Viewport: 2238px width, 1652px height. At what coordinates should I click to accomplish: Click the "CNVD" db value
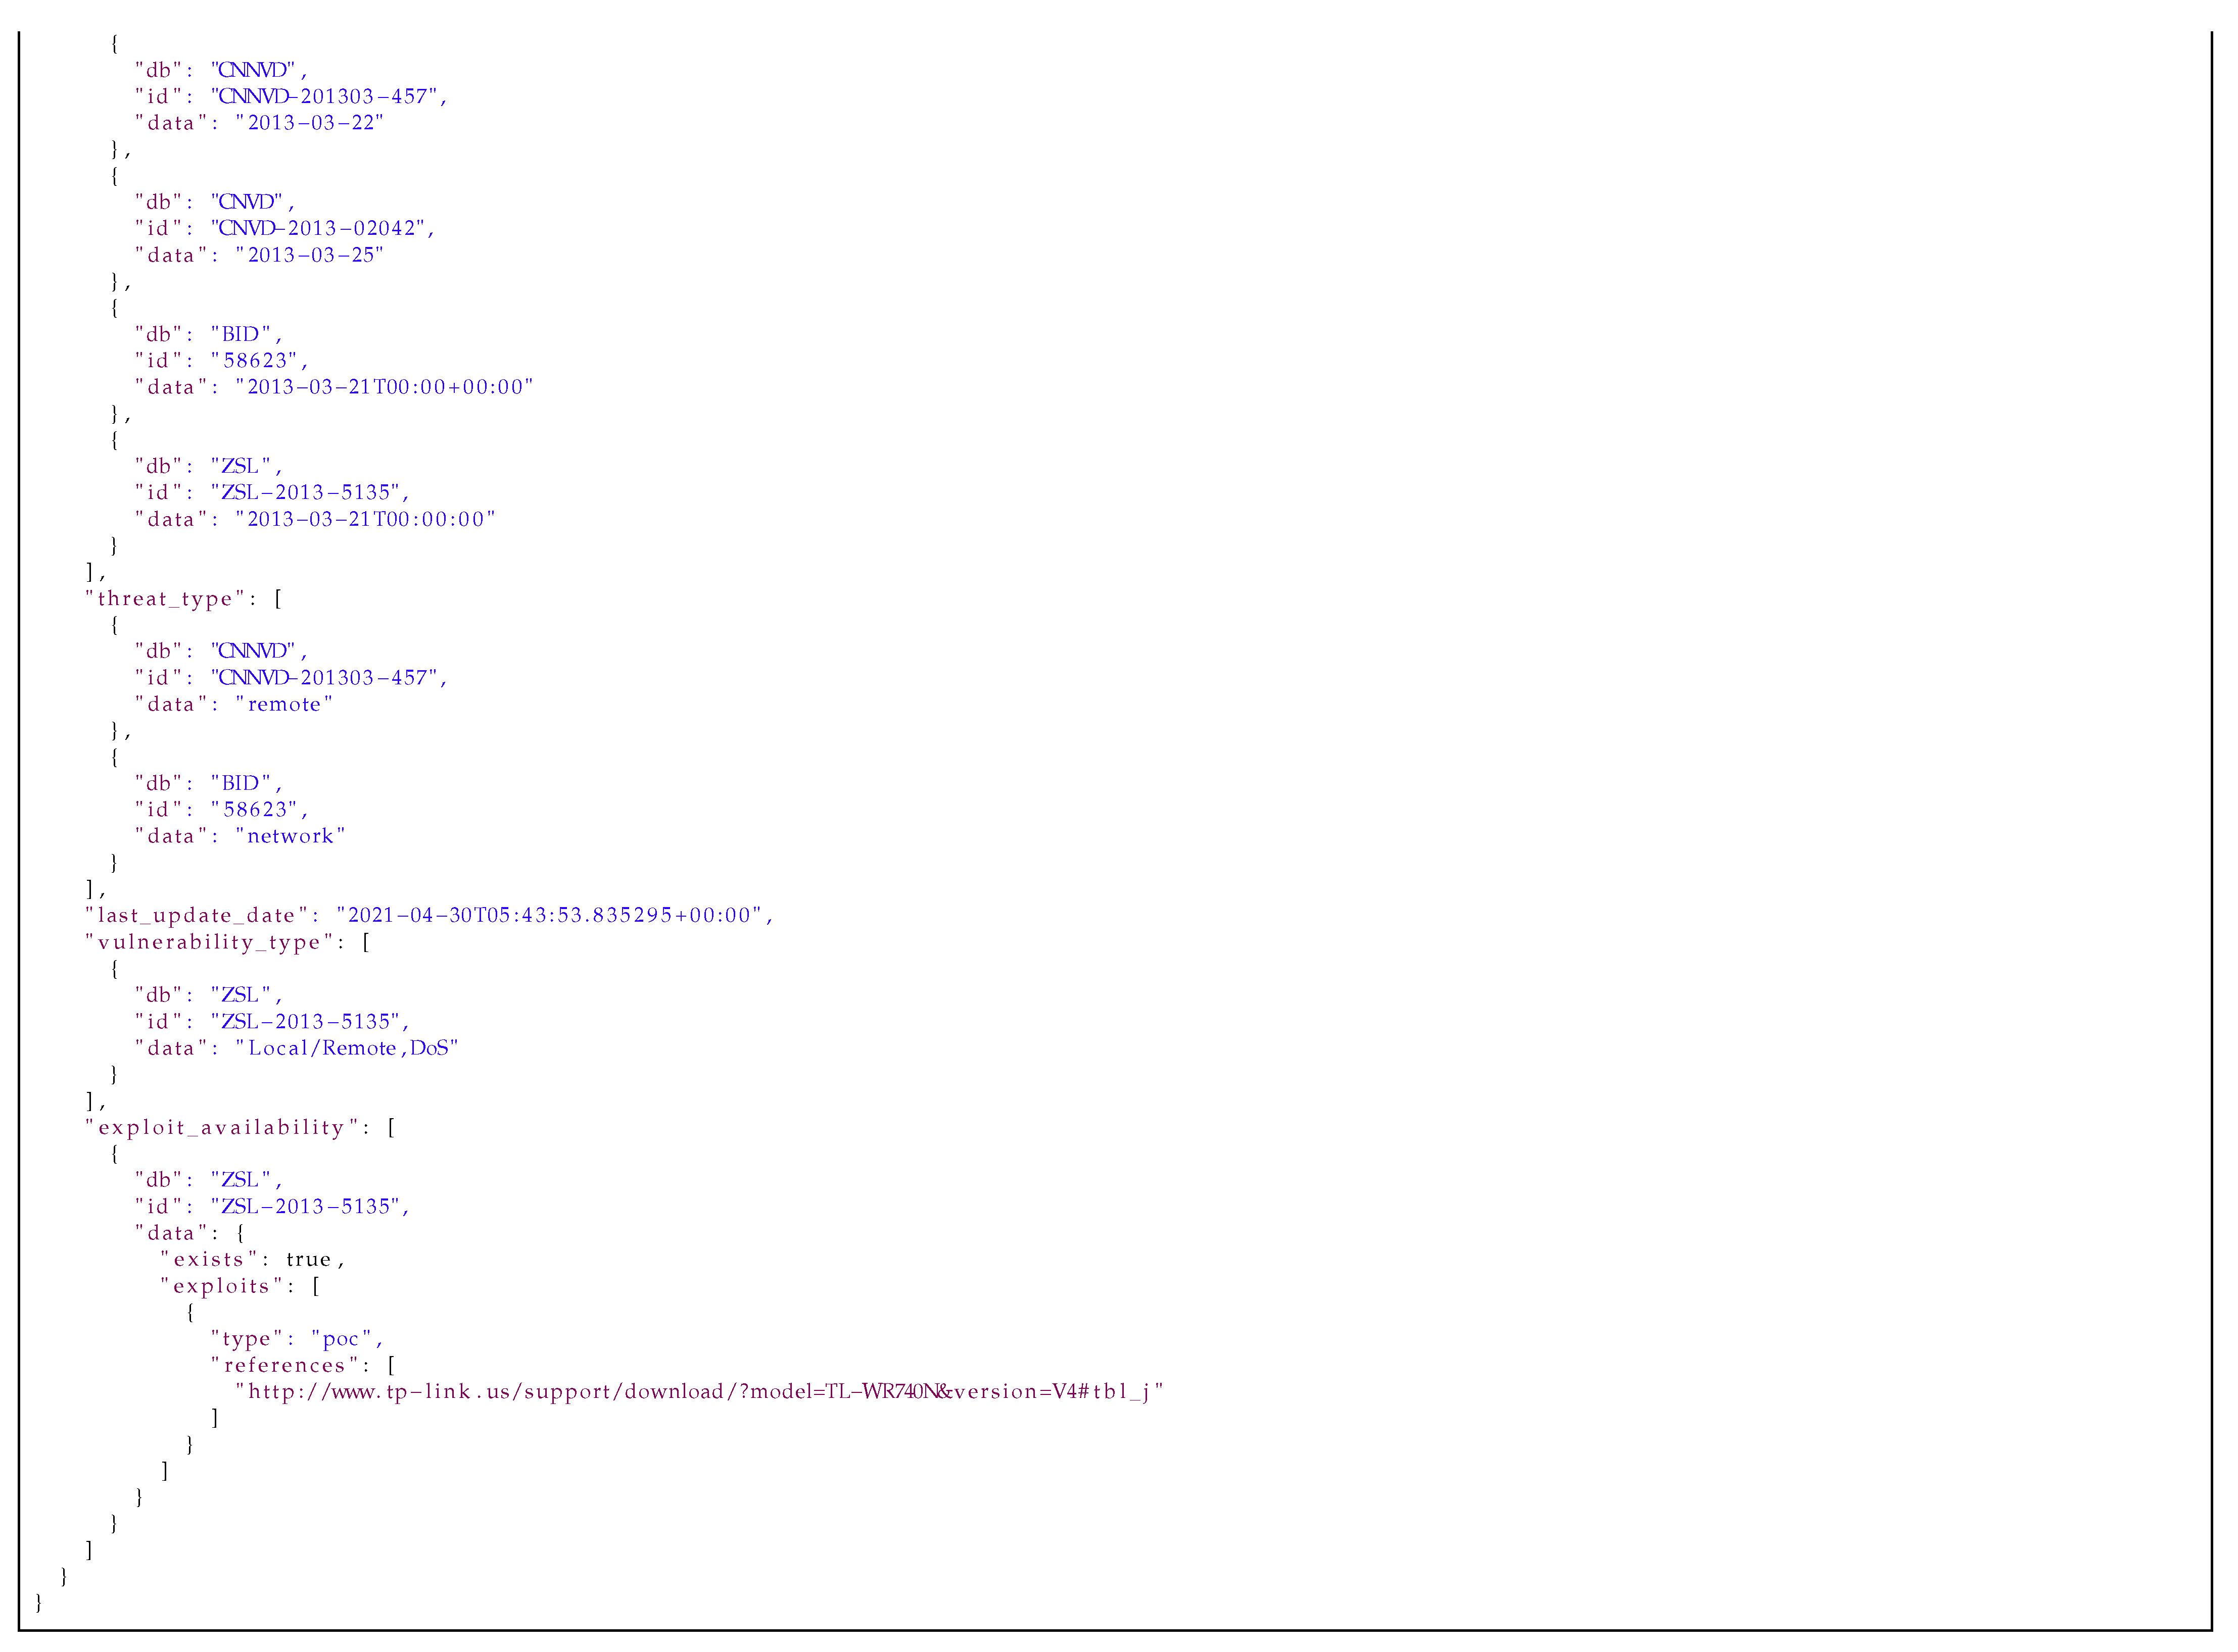coord(247,203)
